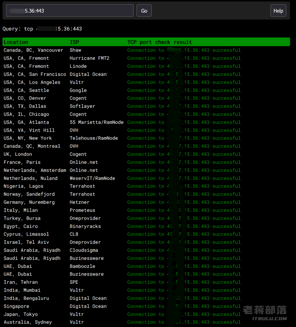
Task: Click the Softlayer ISP entry
Action: (82, 106)
